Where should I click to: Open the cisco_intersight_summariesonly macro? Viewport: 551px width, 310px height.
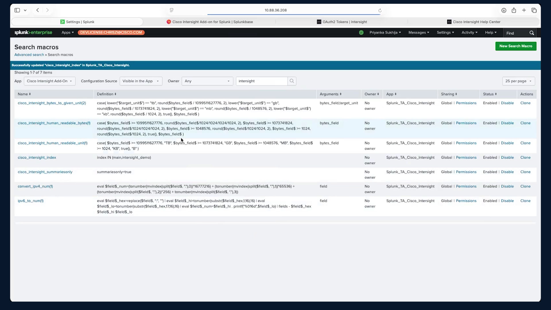pyautogui.click(x=45, y=172)
